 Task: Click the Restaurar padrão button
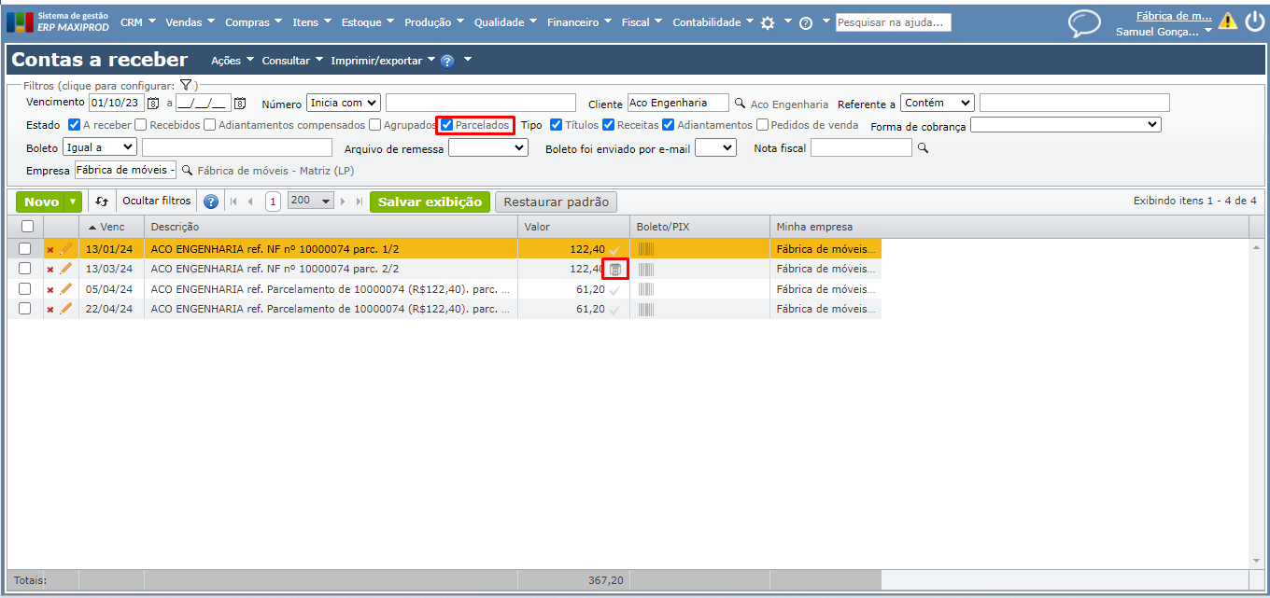coord(556,202)
